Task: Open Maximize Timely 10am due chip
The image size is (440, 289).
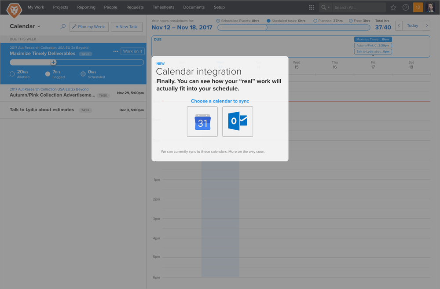Action: click(373, 39)
